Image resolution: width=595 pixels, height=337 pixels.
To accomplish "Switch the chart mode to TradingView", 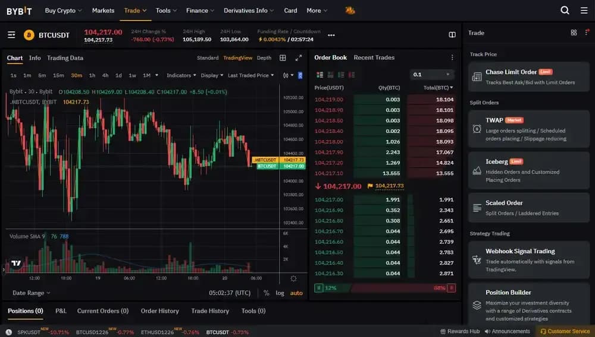I will (x=237, y=58).
